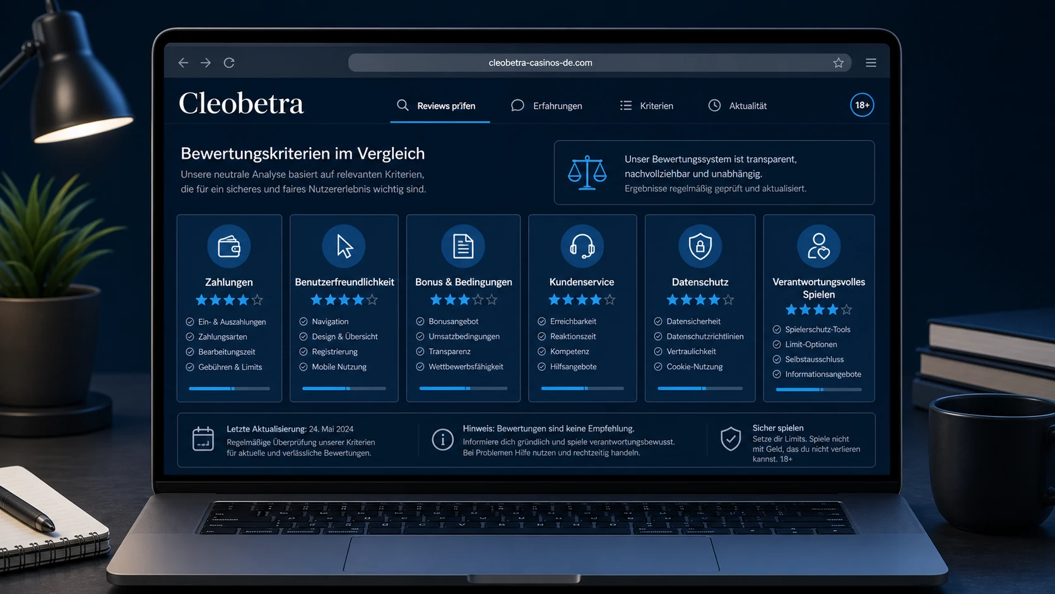This screenshot has width=1055, height=594.
Task: Click the Verantwortungsvolles Spielen card title
Action: click(x=819, y=288)
